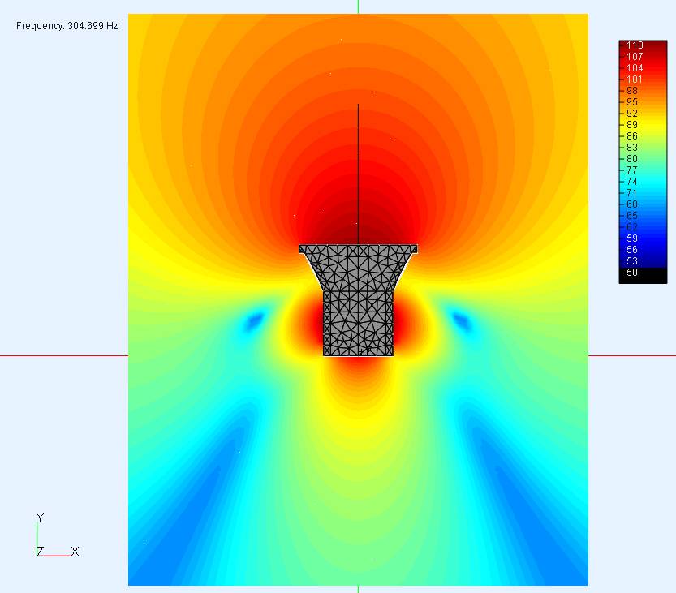Screen dimensions: 676x593
Task: Click the 50 value on color legend
Action: tap(632, 273)
